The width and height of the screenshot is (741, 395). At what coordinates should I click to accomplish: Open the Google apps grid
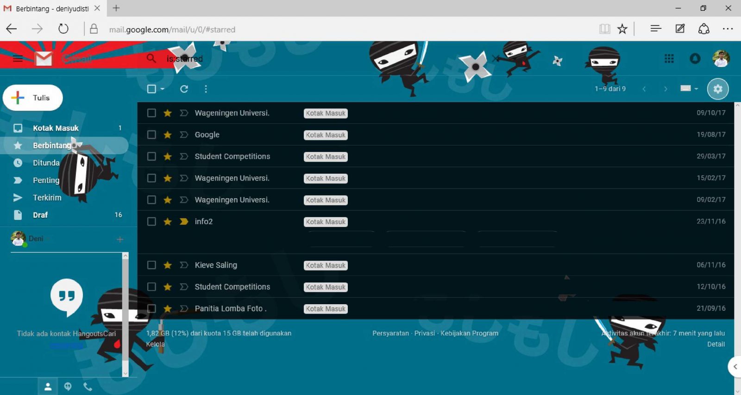coord(669,59)
